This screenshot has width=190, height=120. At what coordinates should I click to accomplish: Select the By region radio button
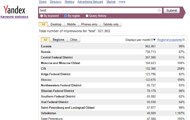click(66, 16)
